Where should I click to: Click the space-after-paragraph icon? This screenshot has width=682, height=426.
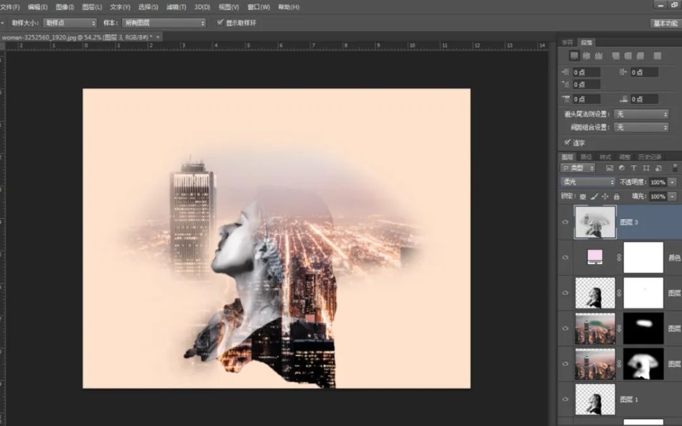(623, 99)
